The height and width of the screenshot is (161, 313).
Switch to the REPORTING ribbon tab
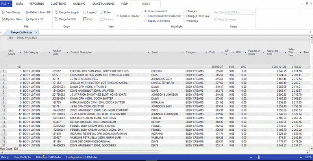click(x=37, y=4)
